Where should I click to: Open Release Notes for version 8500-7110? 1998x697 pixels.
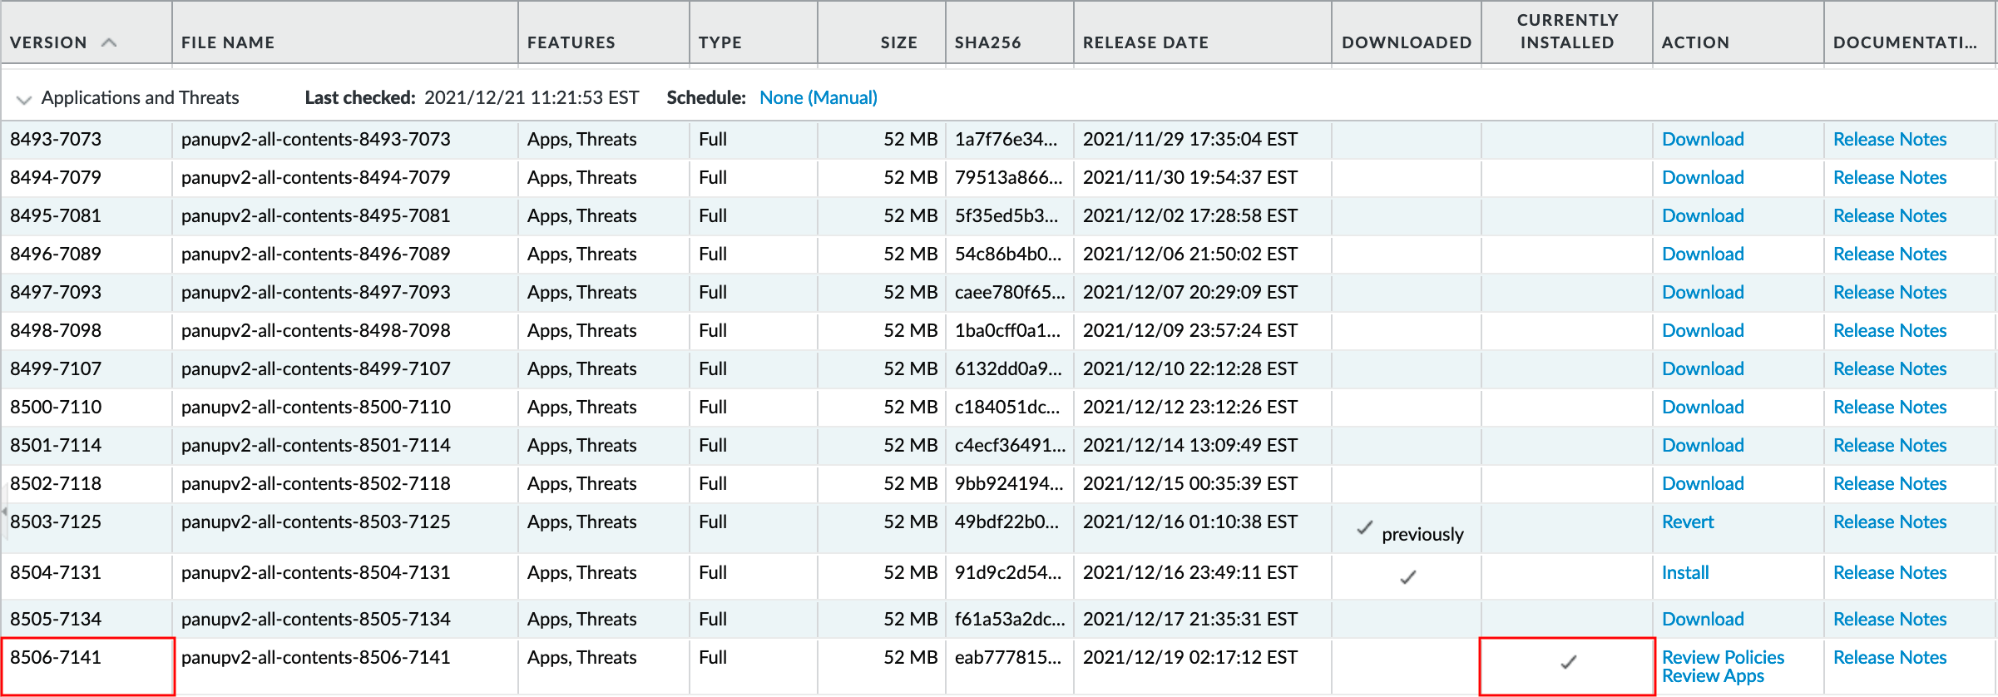tap(1889, 408)
